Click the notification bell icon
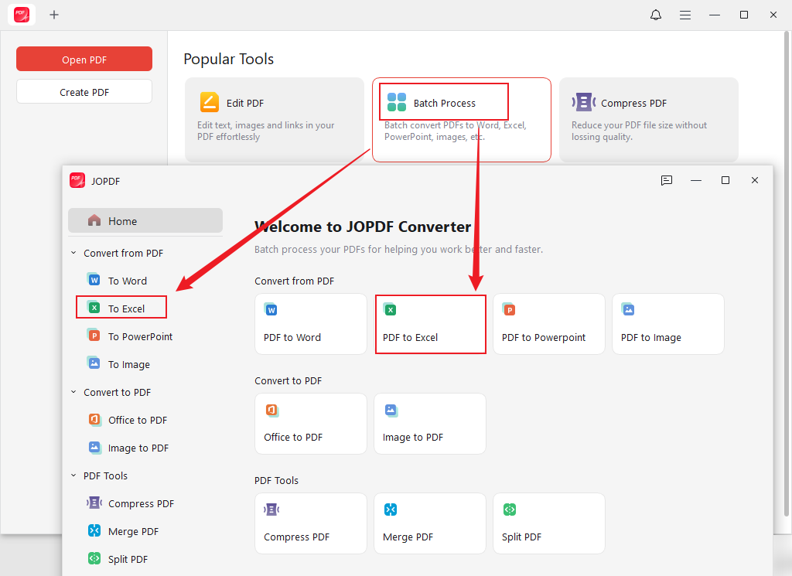 coord(655,15)
